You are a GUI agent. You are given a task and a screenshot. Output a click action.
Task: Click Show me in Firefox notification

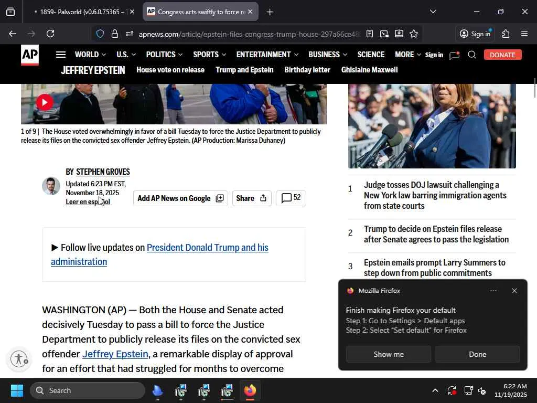point(389,354)
